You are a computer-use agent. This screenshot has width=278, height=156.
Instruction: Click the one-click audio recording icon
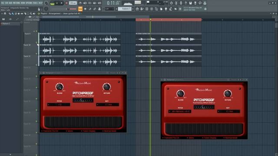(x=181, y=3)
